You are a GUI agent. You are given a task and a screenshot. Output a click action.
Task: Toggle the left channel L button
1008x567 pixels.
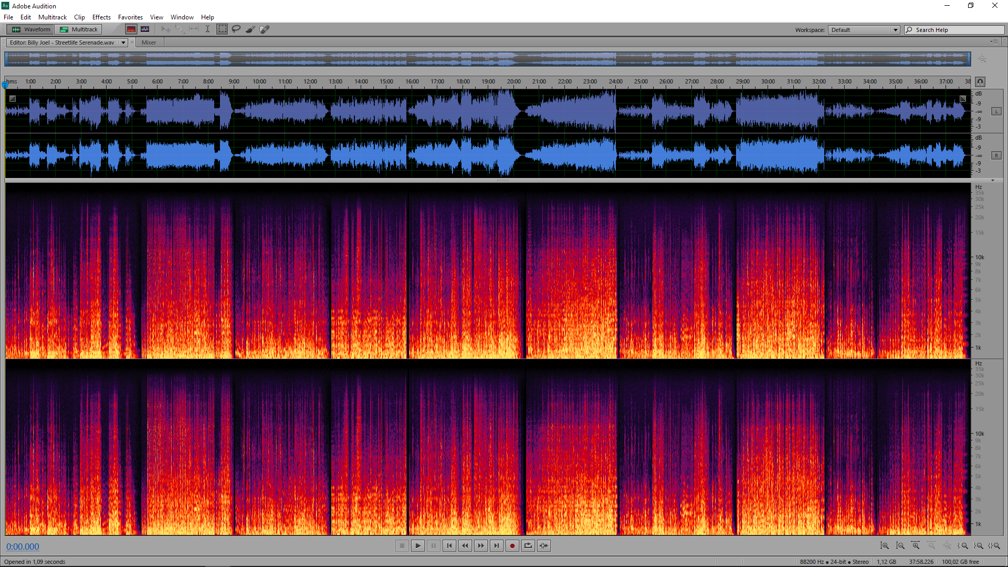tap(996, 111)
